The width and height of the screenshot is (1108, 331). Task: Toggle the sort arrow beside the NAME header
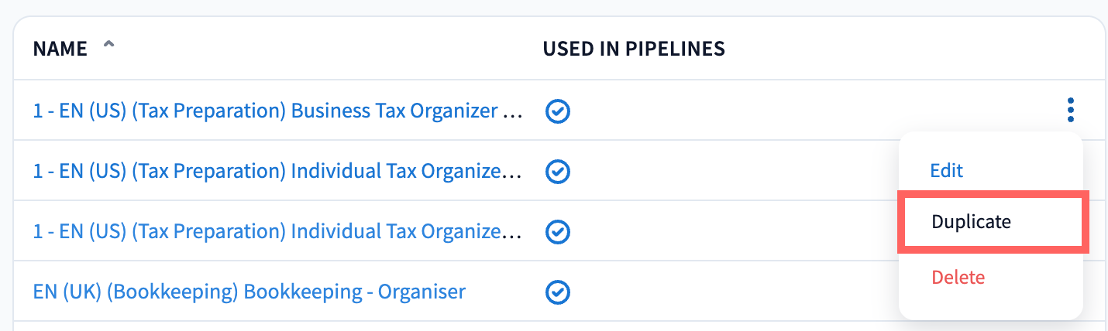coord(108,47)
